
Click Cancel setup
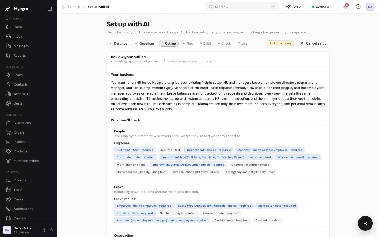click(313, 43)
